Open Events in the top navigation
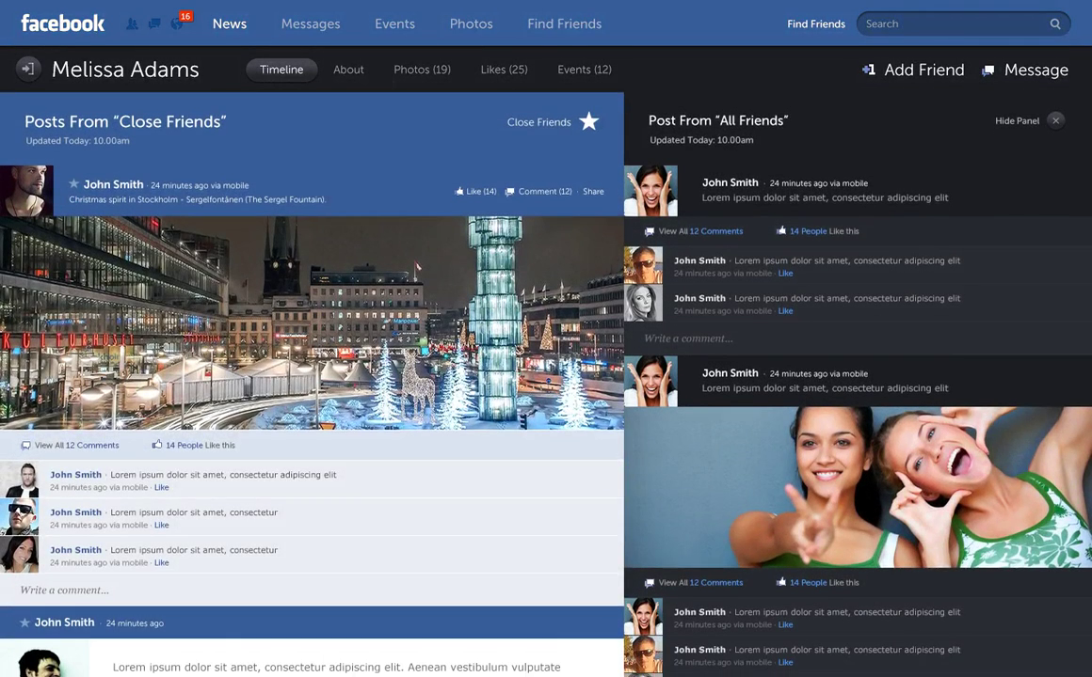Screen dimensions: 1092x677 [x=394, y=24]
